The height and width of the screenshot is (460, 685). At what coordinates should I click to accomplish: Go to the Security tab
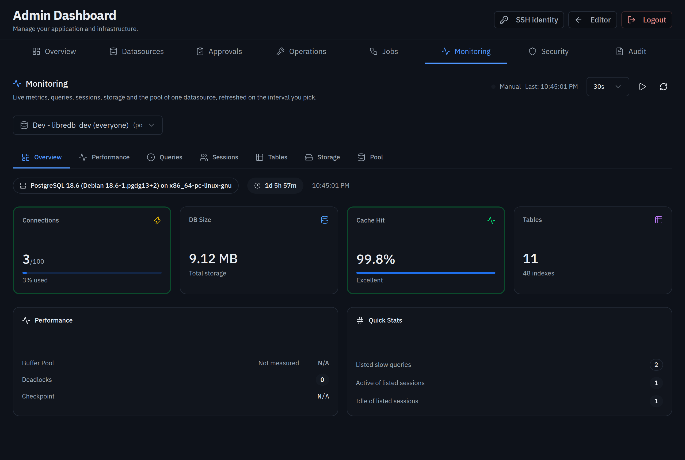pyautogui.click(x=549, y=51)
